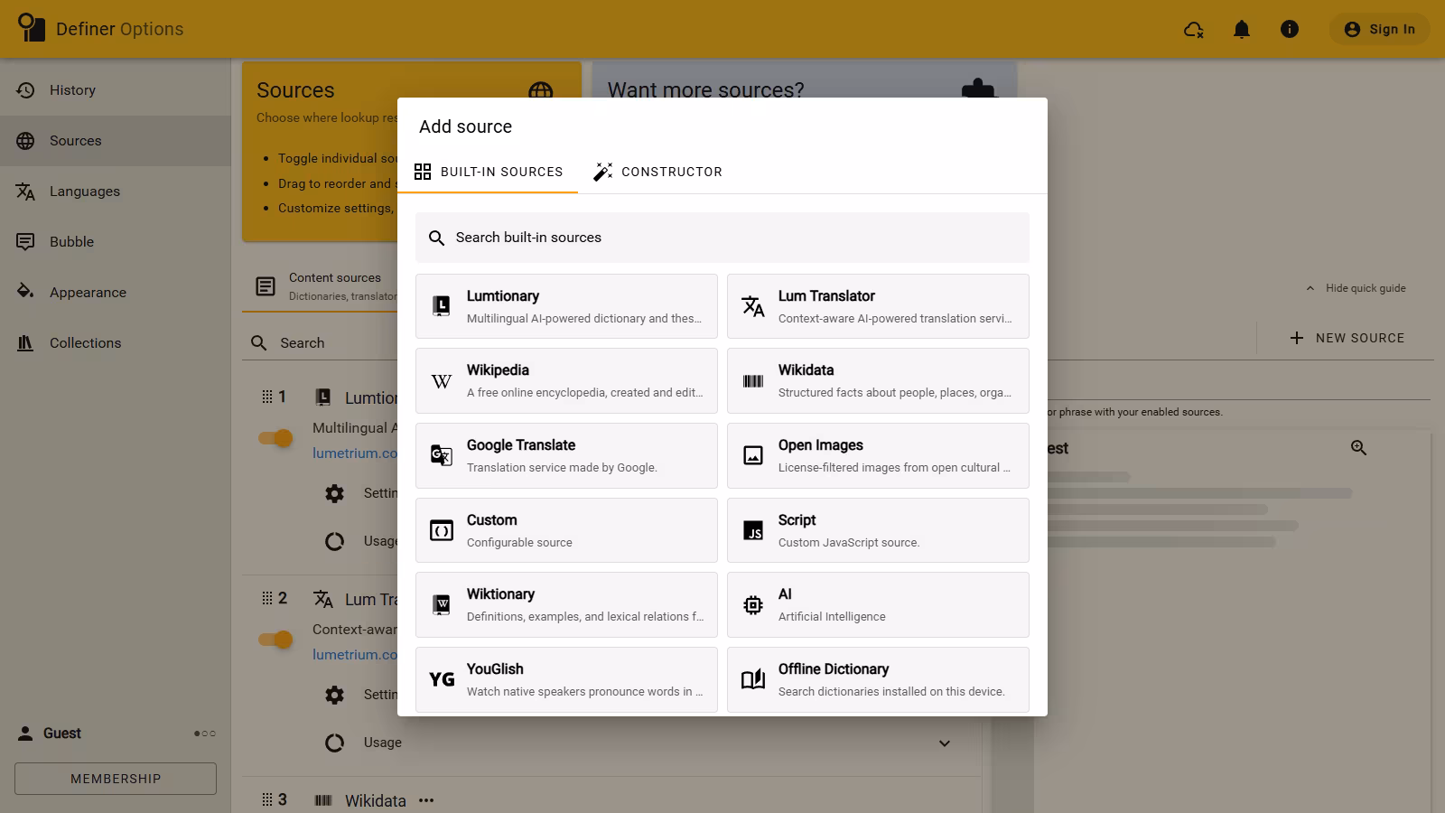Click the info icon in header
This screenshot has width=1445, height=813.
(x=1290, y=29)
